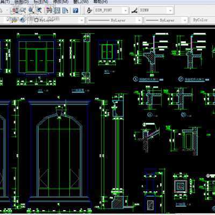Screen dimensions: 215x215
Task: Open the 绘图(D) menu
Action: click(x=21, y=2)
